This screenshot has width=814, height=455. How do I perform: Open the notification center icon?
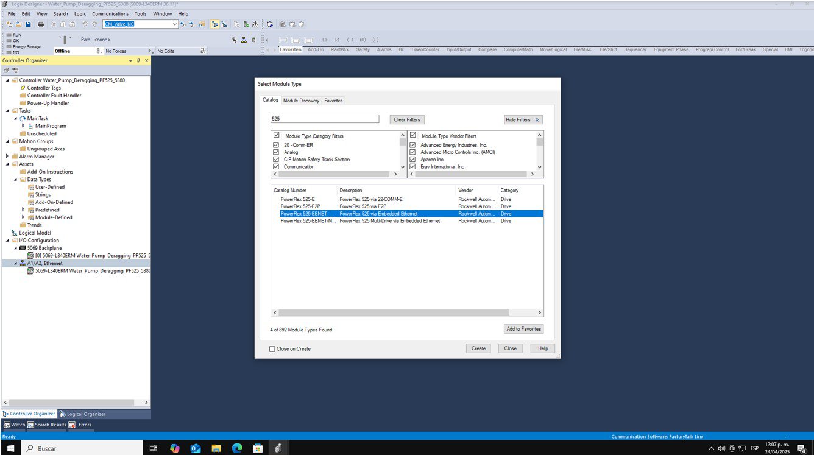click(801, 448)
